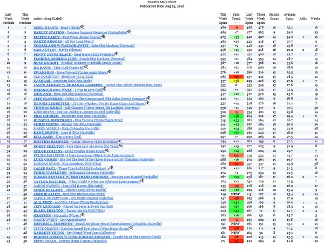The width and height of the screenshot is (324, 251).
Task: Open Dierks Bentley w/Brothers Osborne Burning Man link
Action: click(x=96, y=177)
